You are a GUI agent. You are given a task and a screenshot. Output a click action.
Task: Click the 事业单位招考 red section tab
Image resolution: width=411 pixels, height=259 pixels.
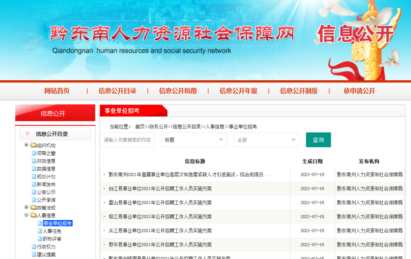(134, 111)
